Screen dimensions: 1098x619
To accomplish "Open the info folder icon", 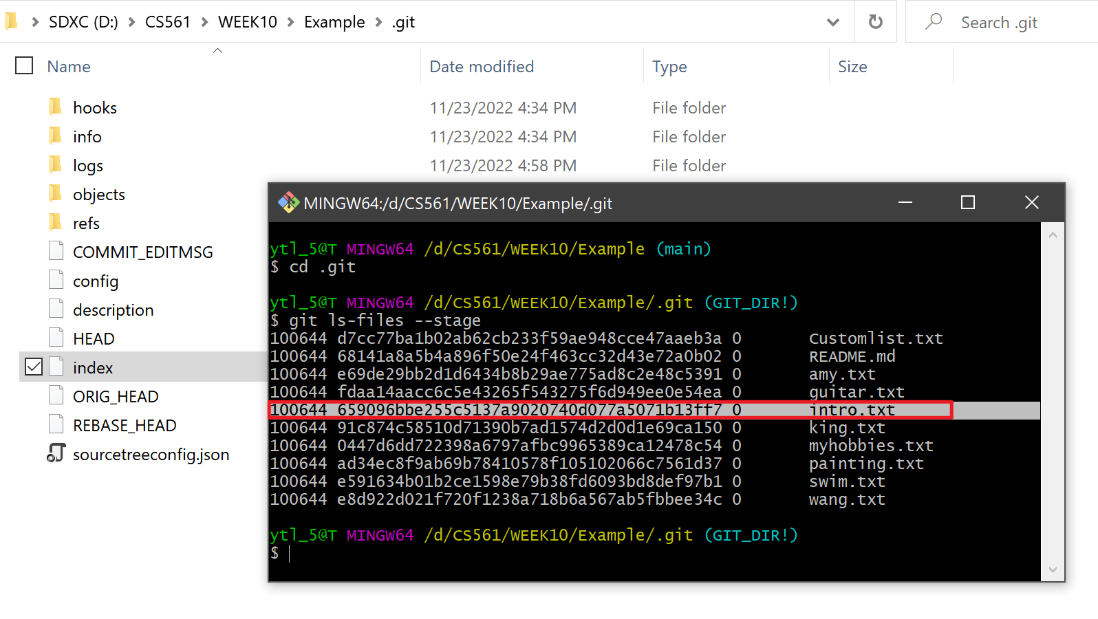I will point(56,136).
